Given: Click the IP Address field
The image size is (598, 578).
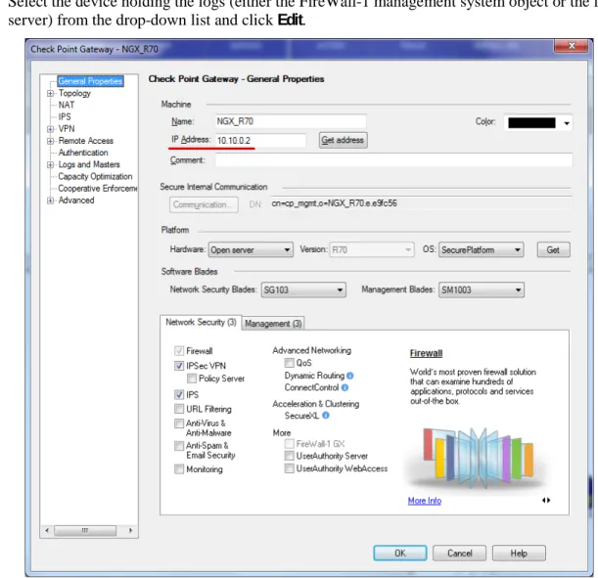Looking at the screenshot, I should tap(260, 140).
